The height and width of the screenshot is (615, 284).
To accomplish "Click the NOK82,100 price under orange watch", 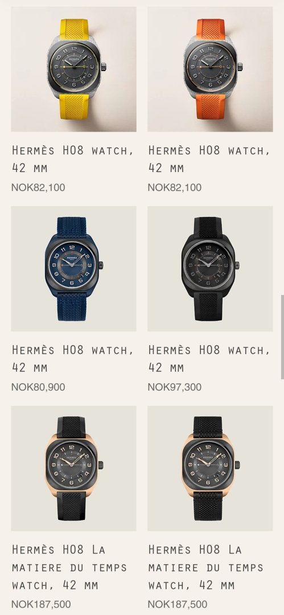I will coord(175,187).
